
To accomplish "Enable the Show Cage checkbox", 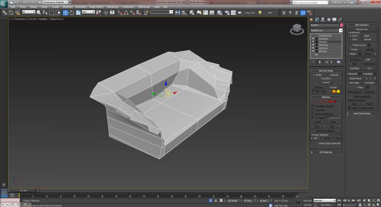I will [x=313, y=91].
